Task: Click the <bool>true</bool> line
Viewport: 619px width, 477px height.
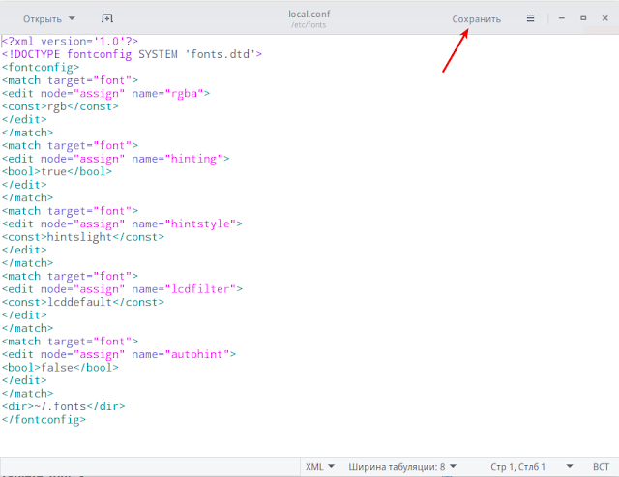Action: [x=57, y=171]
